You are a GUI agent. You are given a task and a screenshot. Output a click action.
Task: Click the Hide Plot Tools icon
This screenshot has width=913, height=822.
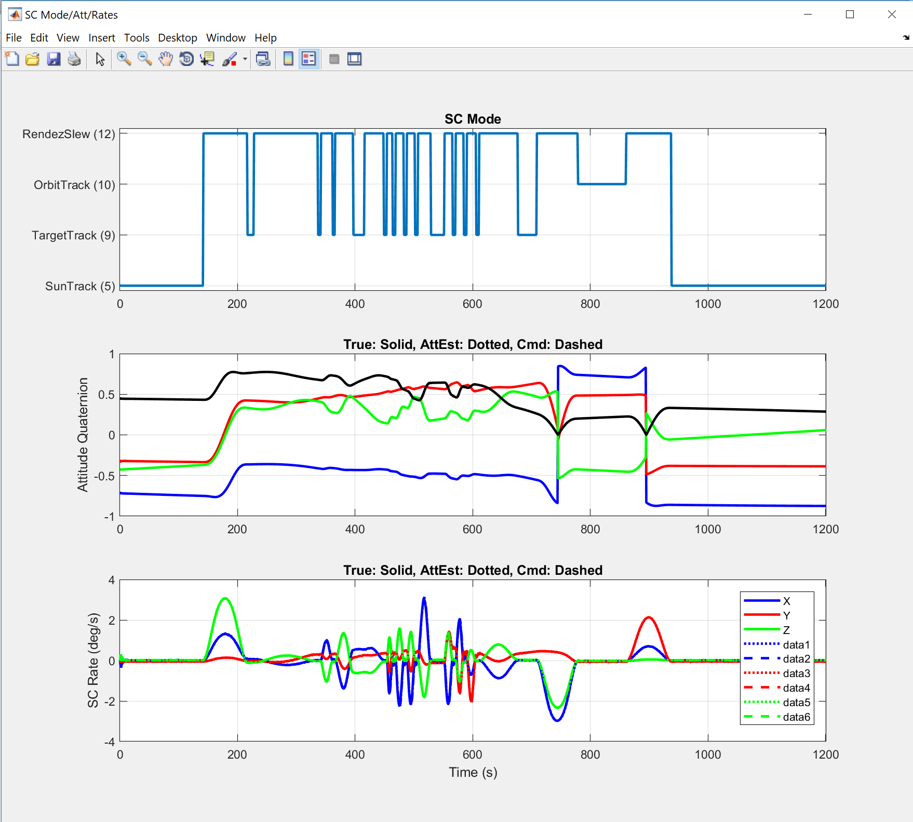point(334,59)
